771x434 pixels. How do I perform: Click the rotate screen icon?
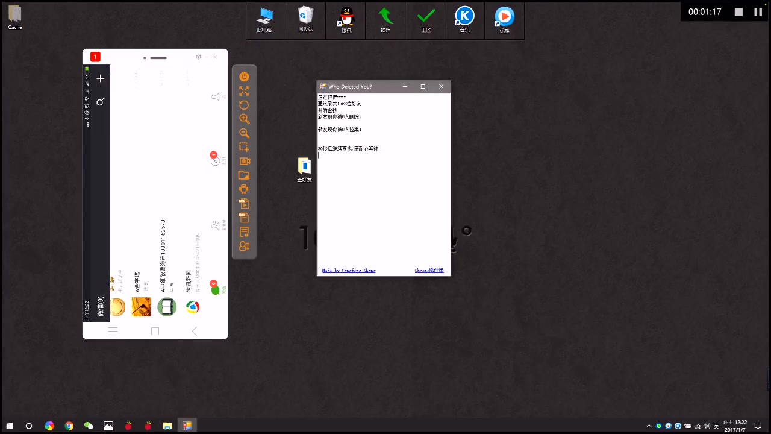[244, 105]
